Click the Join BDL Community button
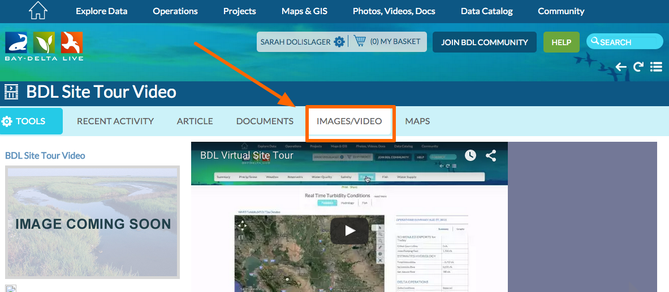The image size is (669, 292). (x=485, y=42)
